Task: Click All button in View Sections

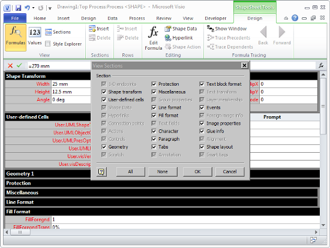Action: 130,172
